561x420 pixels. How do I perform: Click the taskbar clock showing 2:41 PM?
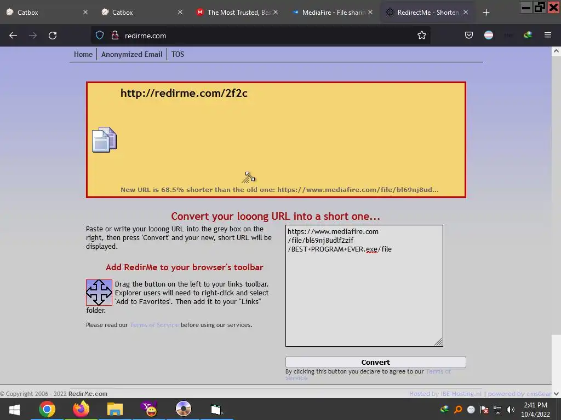coord(535,410)
